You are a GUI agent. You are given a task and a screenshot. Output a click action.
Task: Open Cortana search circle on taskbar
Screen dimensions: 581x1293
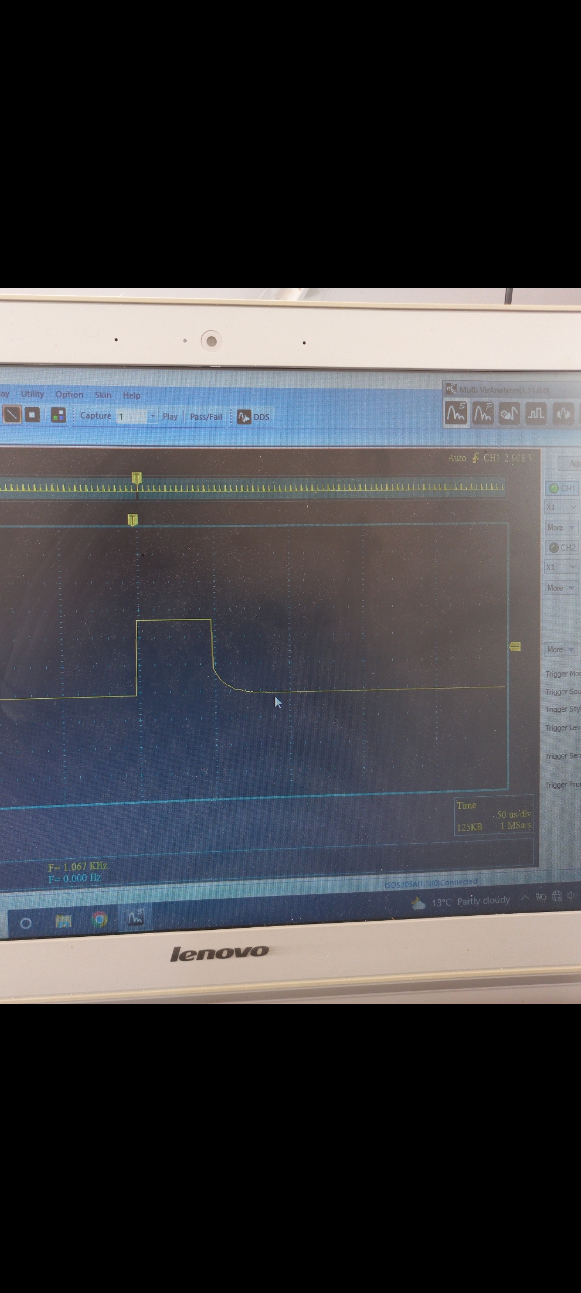click(x=25, y=923)
